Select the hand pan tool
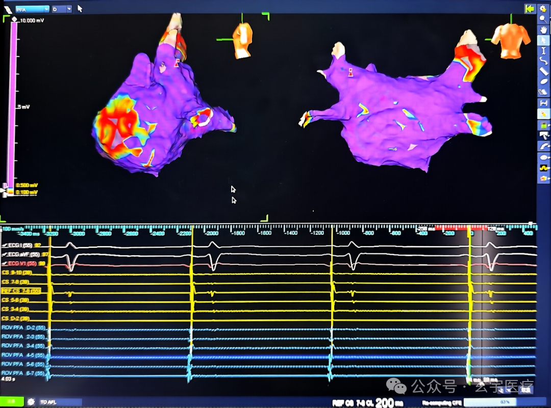The height and width of the screenshot is (408, 551). click(x=543, y=30)
